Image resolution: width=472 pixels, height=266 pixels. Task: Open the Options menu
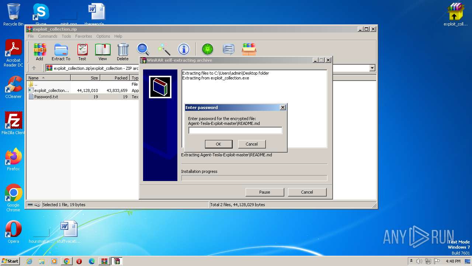coord(103,36)
